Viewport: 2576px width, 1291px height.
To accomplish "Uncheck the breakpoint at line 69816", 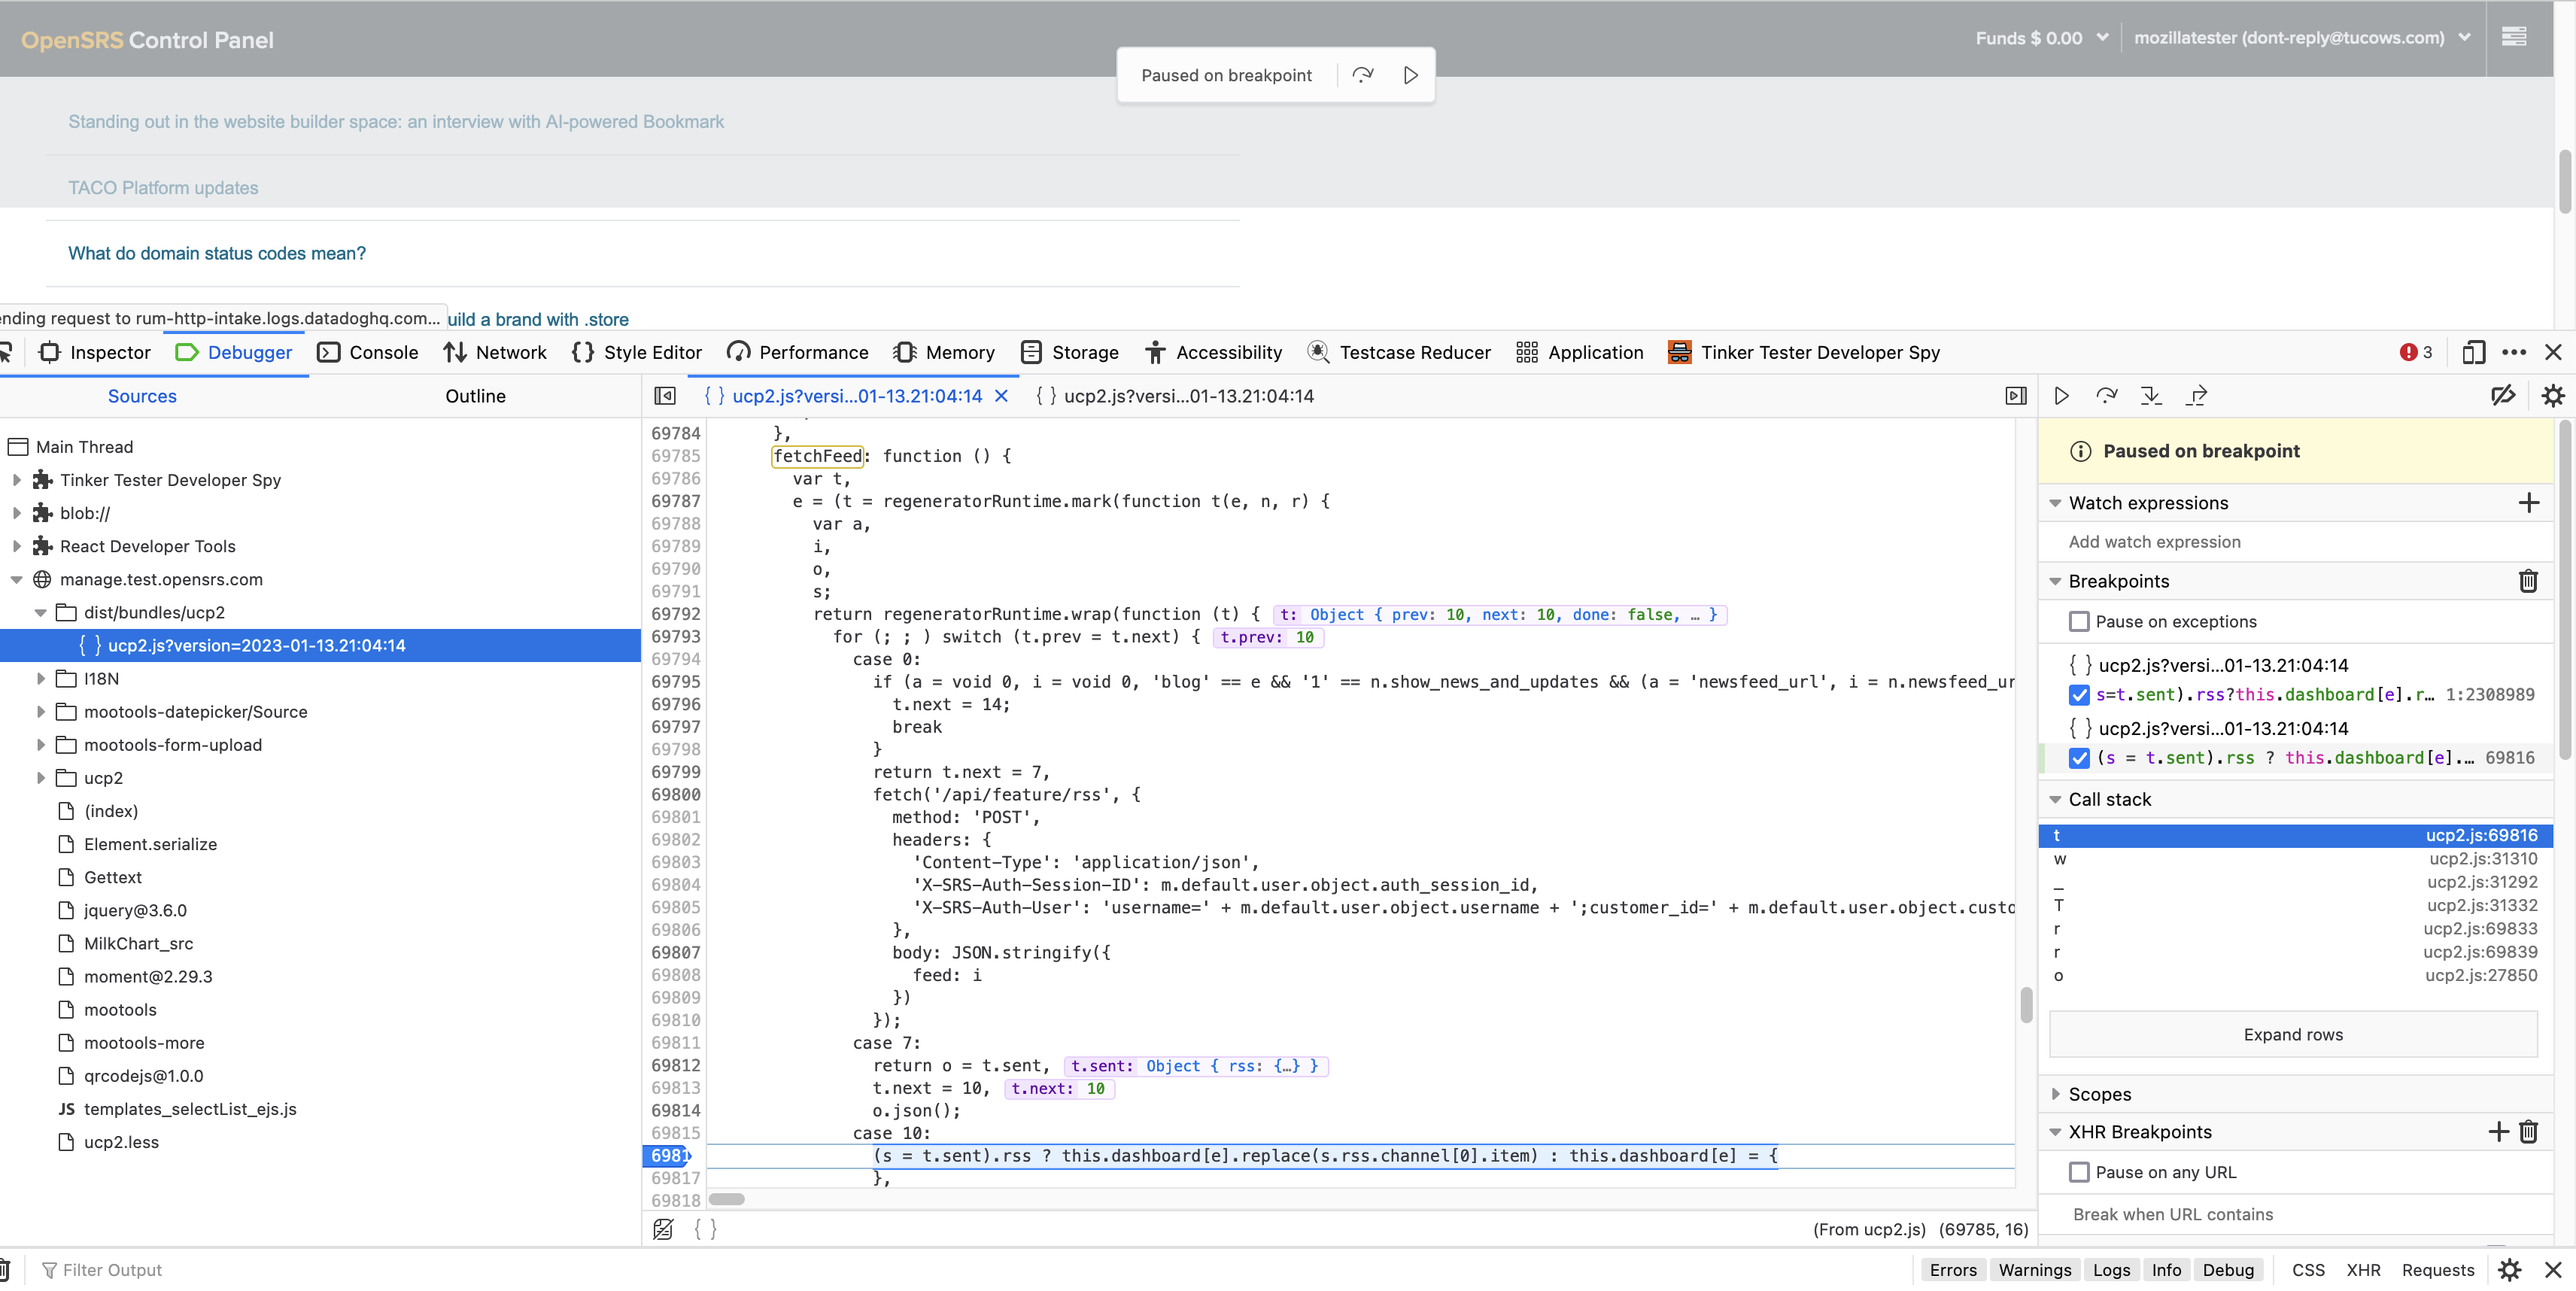I will 2080,758.
